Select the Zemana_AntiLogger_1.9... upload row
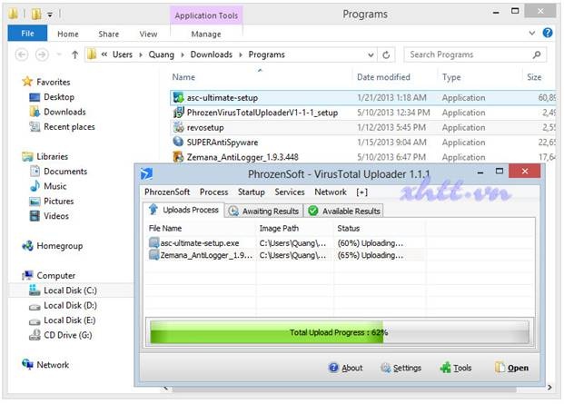 coord(286,255)
